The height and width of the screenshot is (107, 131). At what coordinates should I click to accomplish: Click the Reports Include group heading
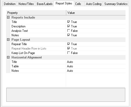pyautogui.click(x=23, y=17)
